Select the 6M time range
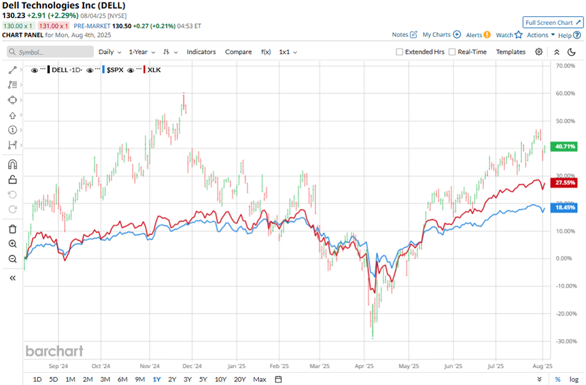This screenshot has width=586, height=385. [123, 379]
